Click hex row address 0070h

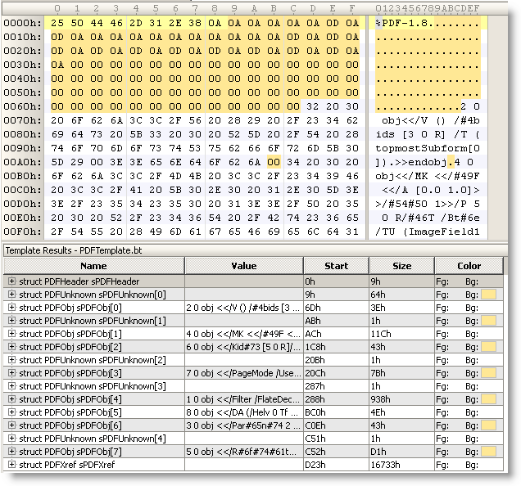point(22,120)
